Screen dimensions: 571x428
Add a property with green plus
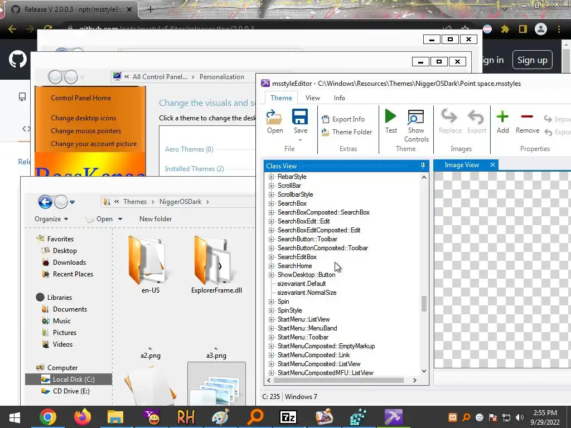pyautogui.click(x=502, y=122)
